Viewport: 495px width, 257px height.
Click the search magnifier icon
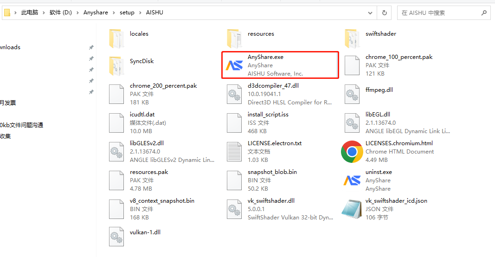(484, 13)
